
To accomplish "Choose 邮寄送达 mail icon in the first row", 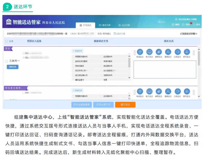I will 159,52.
